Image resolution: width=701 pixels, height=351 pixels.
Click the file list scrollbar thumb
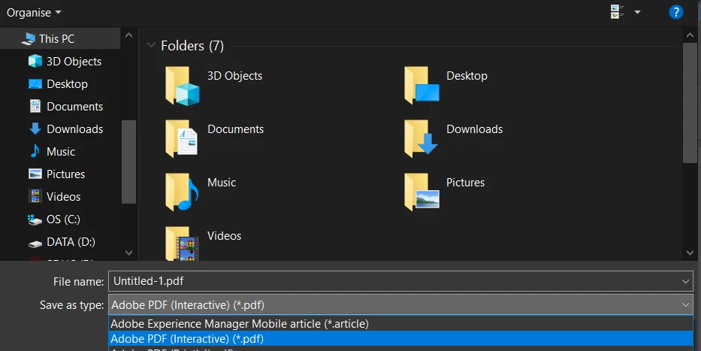click(690, 103)
